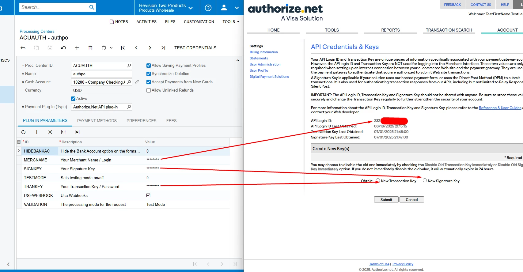
Task: Toggle Allow Saving Payment Profiles
Action: [149, 66]
